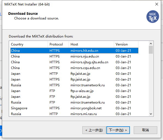Click the scroll down arrow of the mirror list
163x140 pixels.
pyautogui.click(x=151, y=114)
